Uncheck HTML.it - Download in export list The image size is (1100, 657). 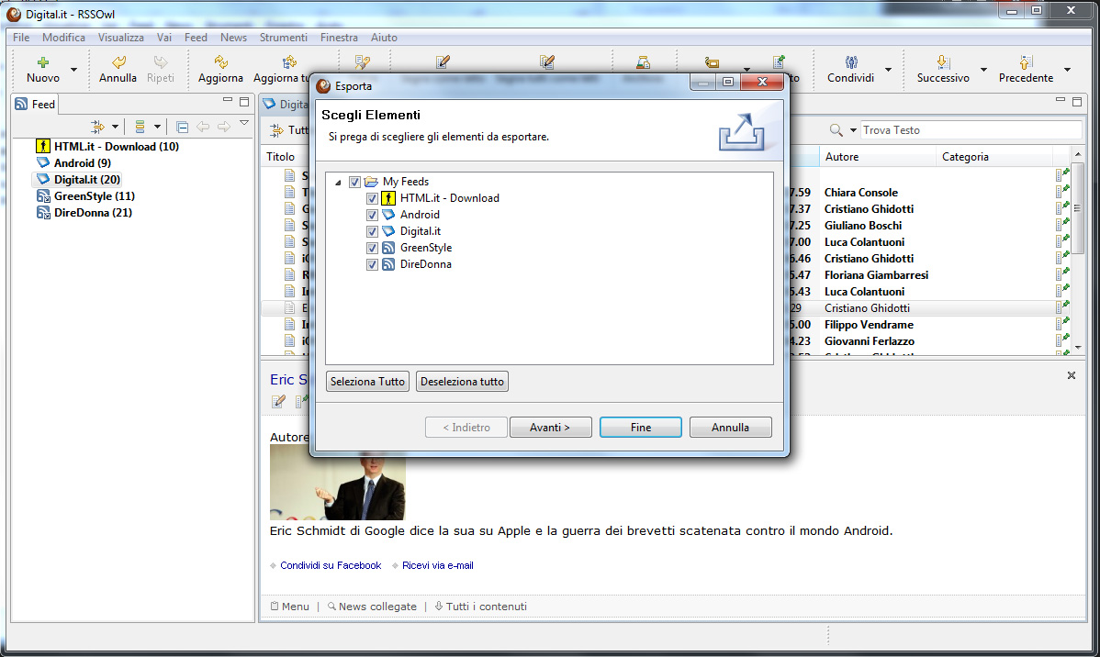pos(372,198)
